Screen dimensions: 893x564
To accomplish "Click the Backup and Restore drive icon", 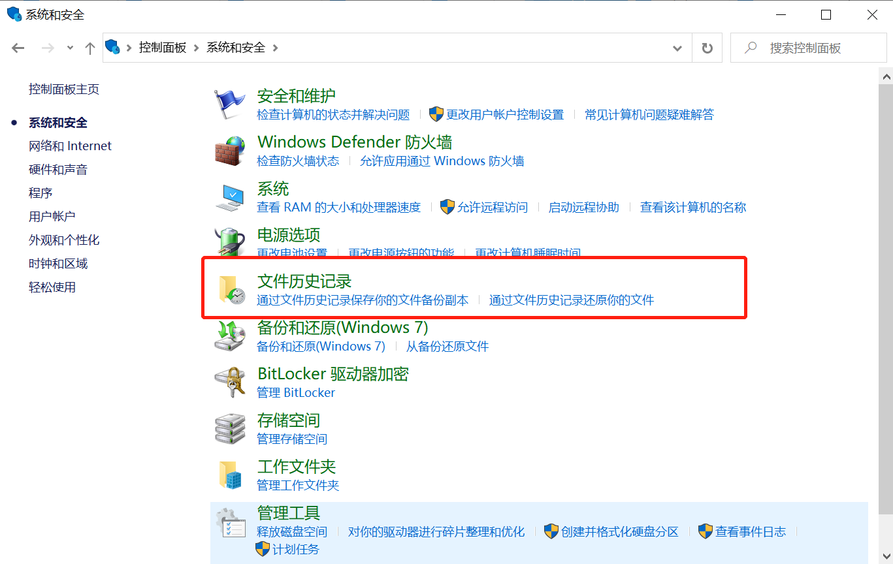I will [x=230, y=336].
